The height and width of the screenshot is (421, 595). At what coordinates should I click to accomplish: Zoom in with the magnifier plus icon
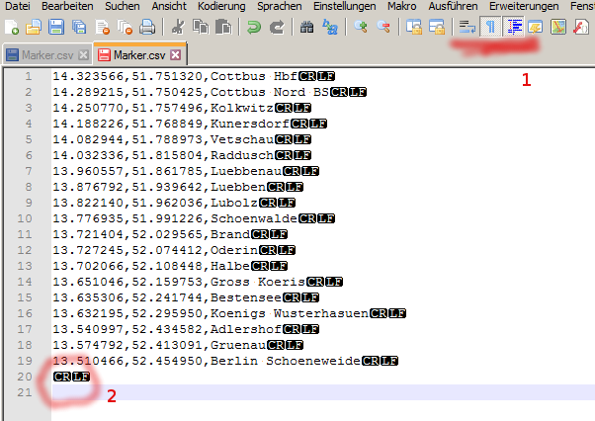coord(360,28)
